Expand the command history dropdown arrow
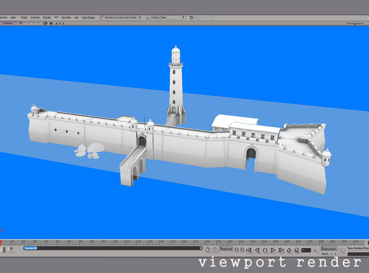This screenshot has width=369, height=273. pyautogui.click(x=201, y=248)
